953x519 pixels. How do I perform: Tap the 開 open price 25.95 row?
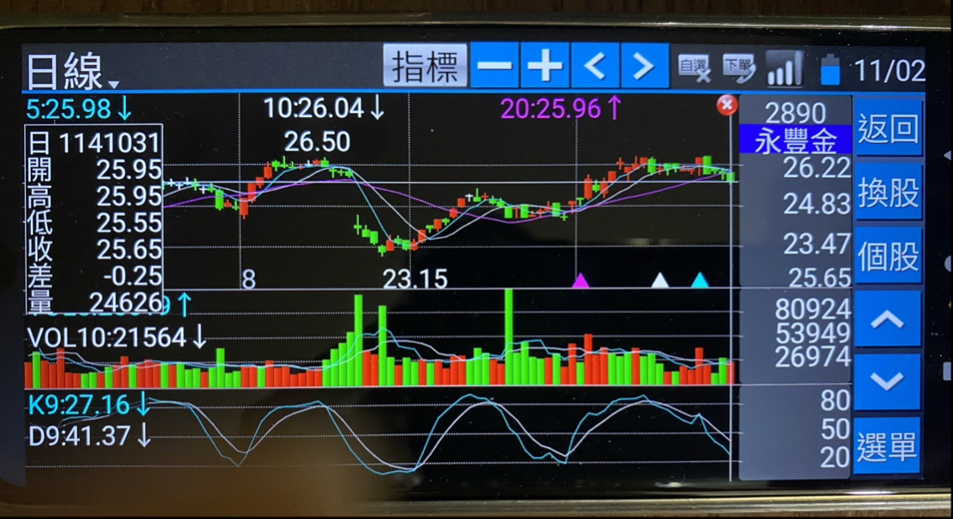pyautogui.click(x=94, y=170)
